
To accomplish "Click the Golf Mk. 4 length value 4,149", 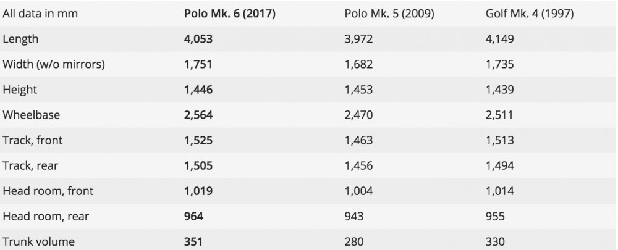I will point(499,39).
